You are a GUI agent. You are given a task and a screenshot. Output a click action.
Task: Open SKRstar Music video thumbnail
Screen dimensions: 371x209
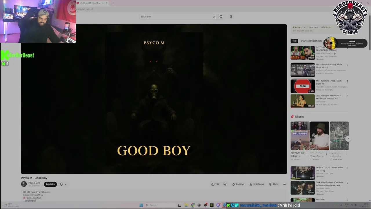pos(303,173)
